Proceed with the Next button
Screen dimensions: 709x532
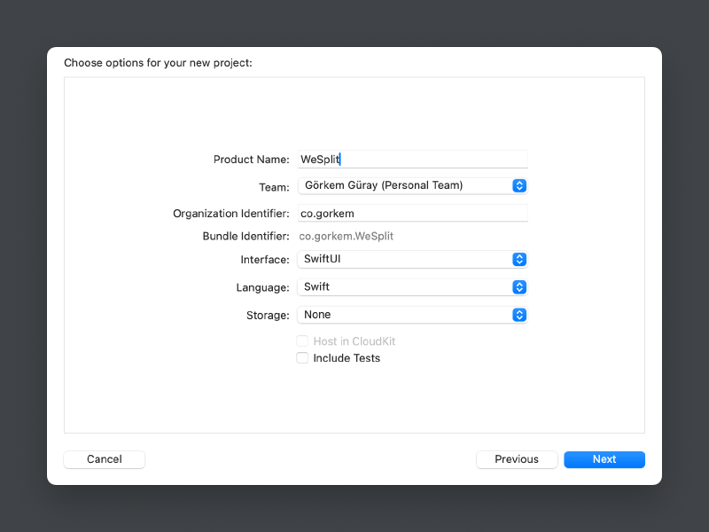point(604,459)
